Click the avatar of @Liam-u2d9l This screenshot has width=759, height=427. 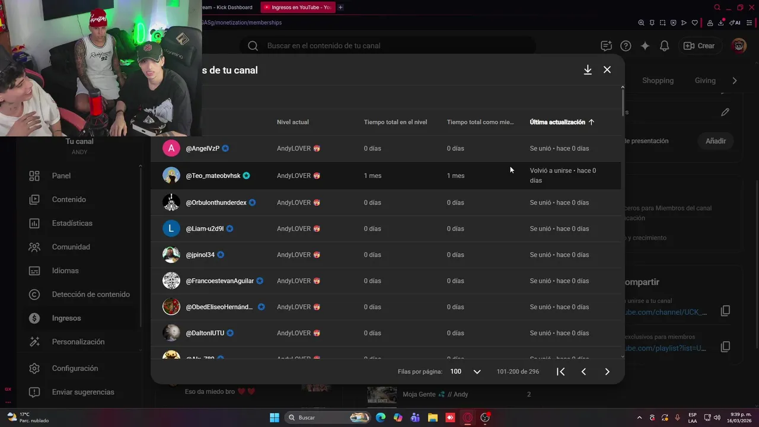pyautogui.click(x=171, y=228)
